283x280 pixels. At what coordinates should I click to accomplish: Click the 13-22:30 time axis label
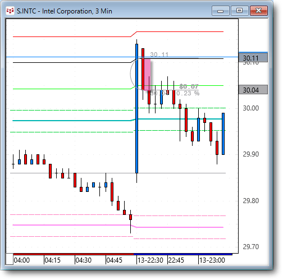coord(150,260)
